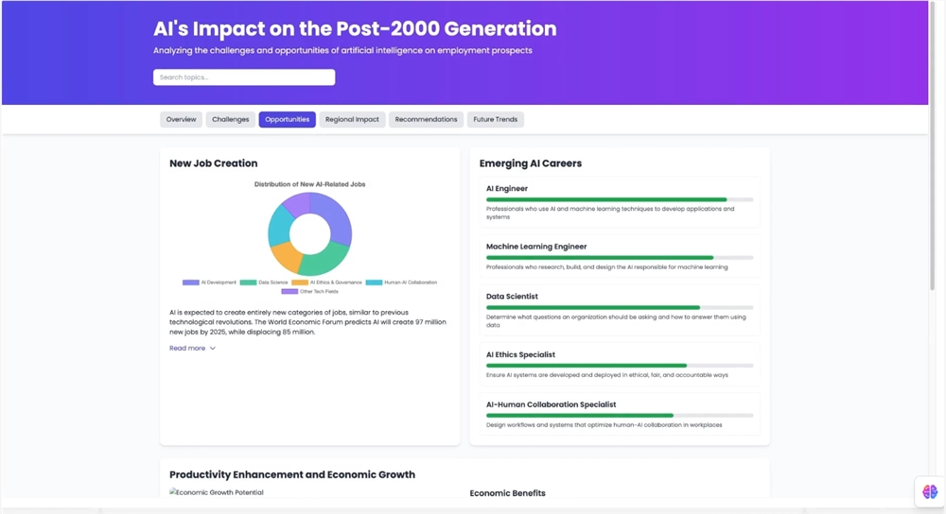Viewport: 946px width, 514px height.
Task: Select the Opportunities tab
Action: click(287, 120)
